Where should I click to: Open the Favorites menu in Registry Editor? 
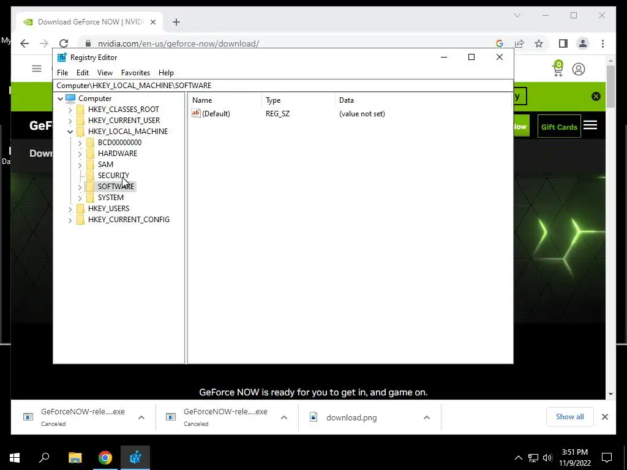(x=135, y=73)
